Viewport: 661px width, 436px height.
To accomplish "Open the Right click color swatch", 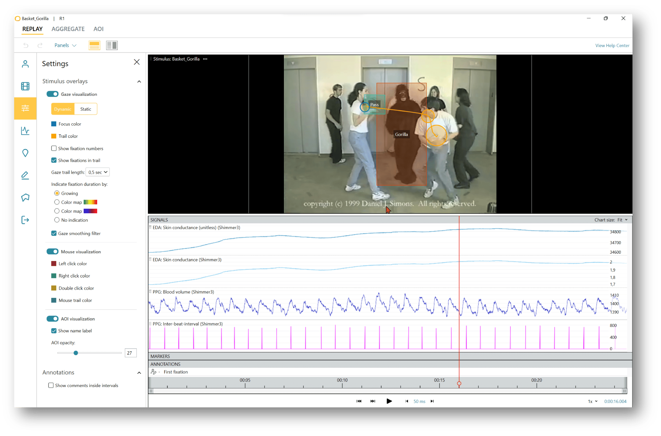I will tap(54, 276).
